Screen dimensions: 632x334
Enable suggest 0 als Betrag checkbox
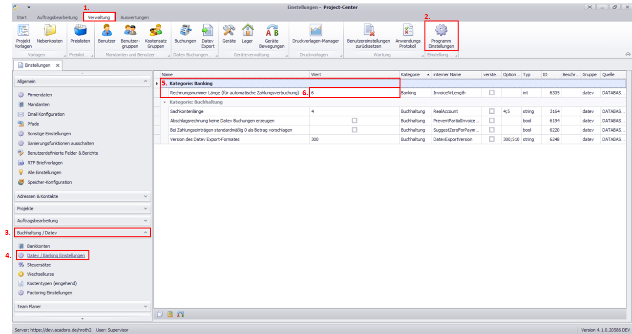pos(355,130)
